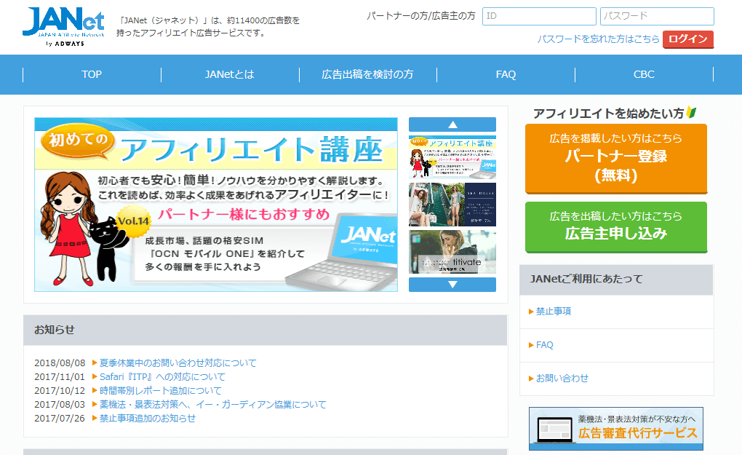The image size is (742, 455).
Task: Click the ID input field
Action: (x=539, y=16)
